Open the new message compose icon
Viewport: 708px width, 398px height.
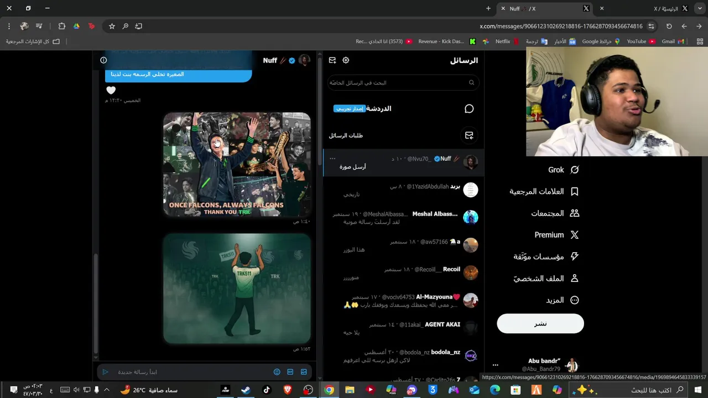pos(332,60)
